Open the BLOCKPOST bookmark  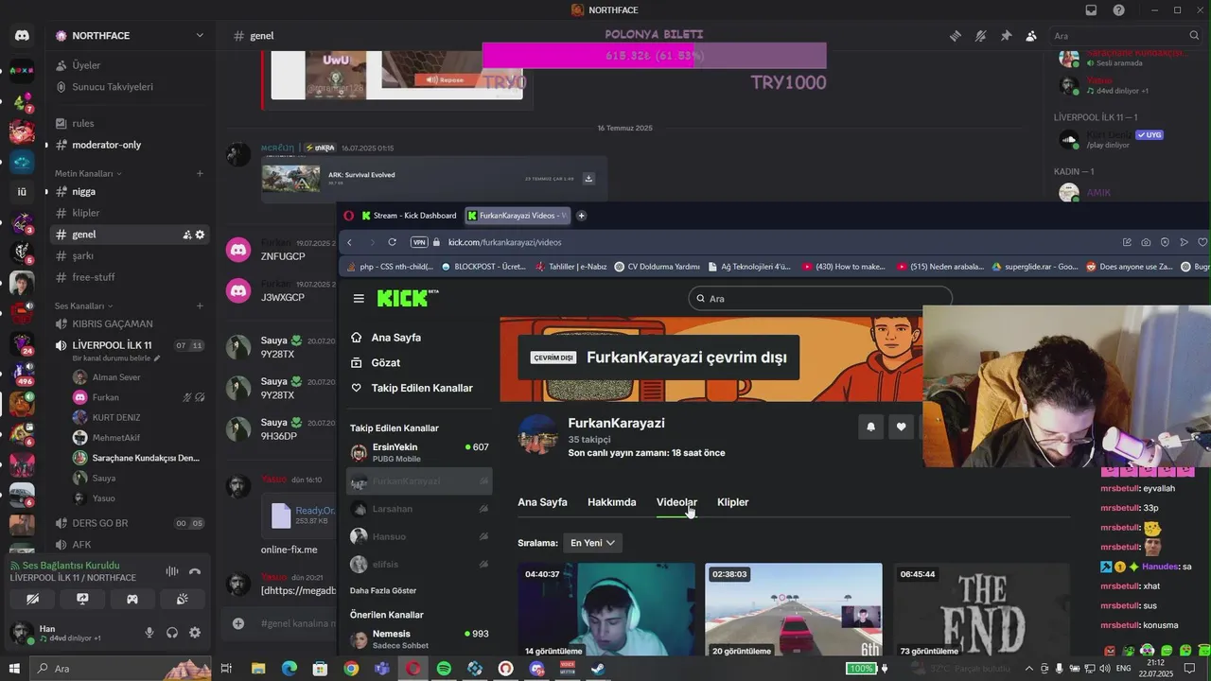click(x=484, y=267)
